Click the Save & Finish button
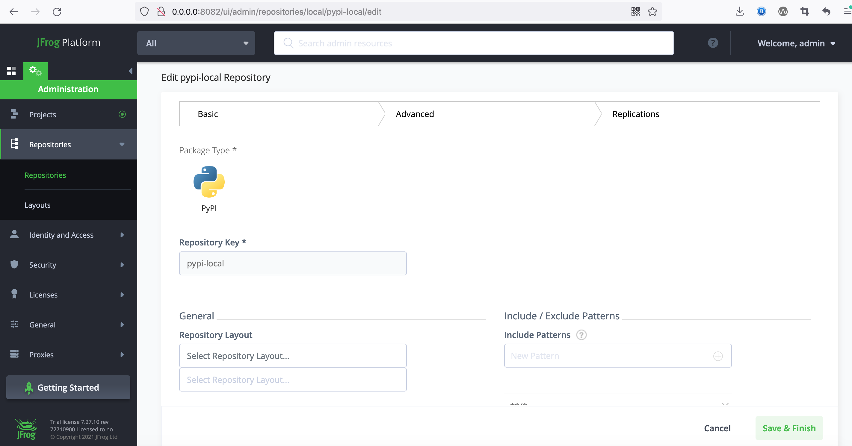The height and width of the screenshot is (446, 852). (x=789, y=428)
